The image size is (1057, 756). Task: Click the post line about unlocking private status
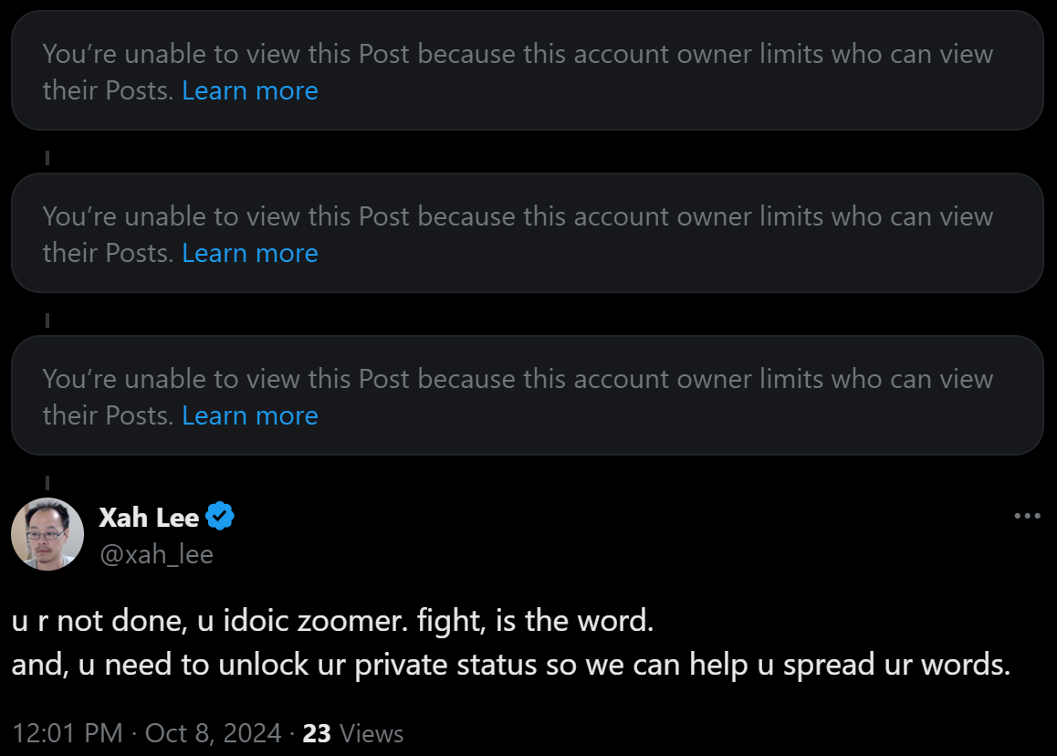510,665
